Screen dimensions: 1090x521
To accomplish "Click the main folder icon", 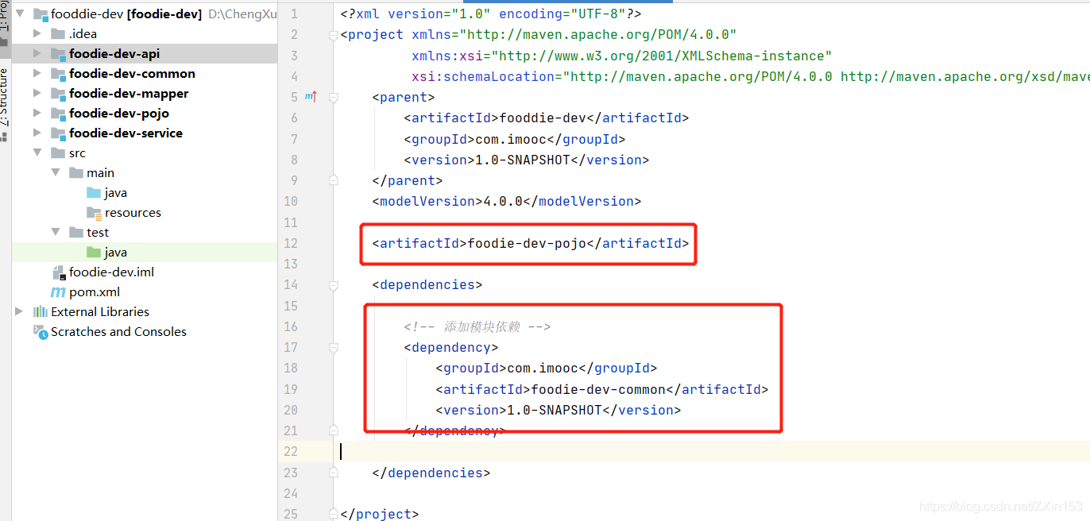I will (75, 172).
